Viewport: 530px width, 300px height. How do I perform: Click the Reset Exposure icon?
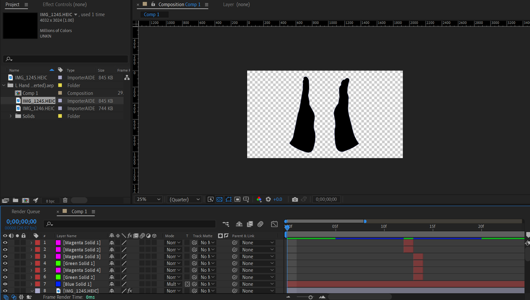coord(268,199)
